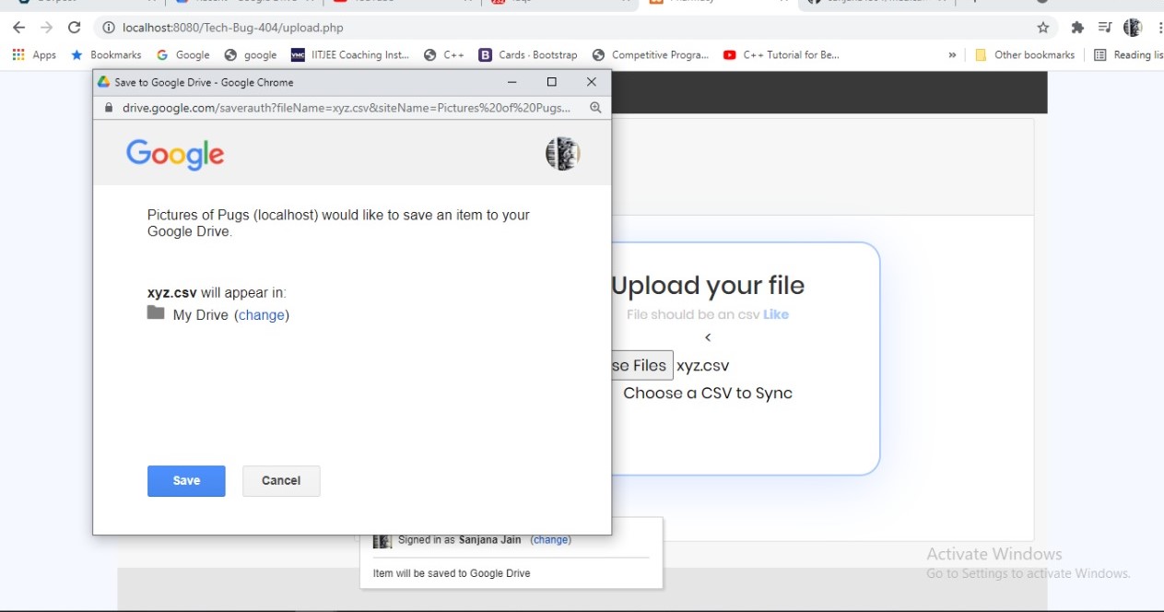
Task: Click the lock icon in popup address bar
Action: 109,108
